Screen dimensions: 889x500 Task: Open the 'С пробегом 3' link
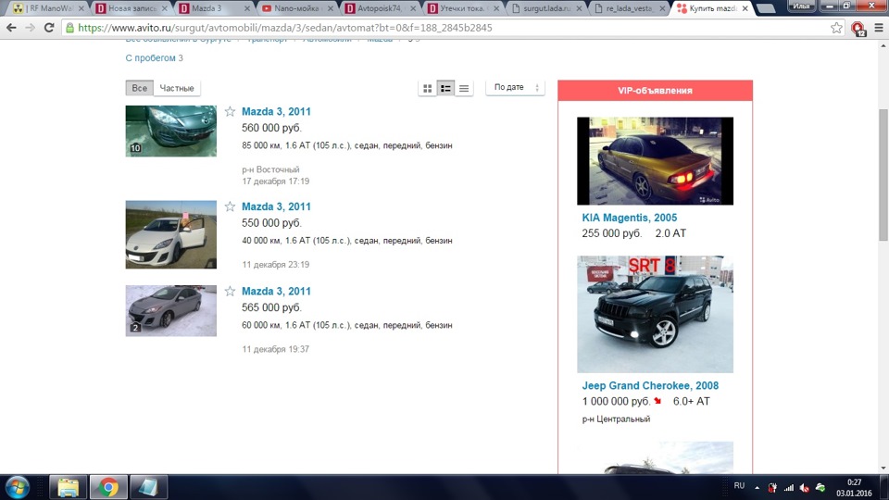click(155, 57)
